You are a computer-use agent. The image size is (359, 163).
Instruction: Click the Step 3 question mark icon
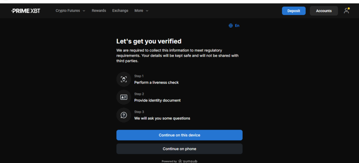pos(123,115)
